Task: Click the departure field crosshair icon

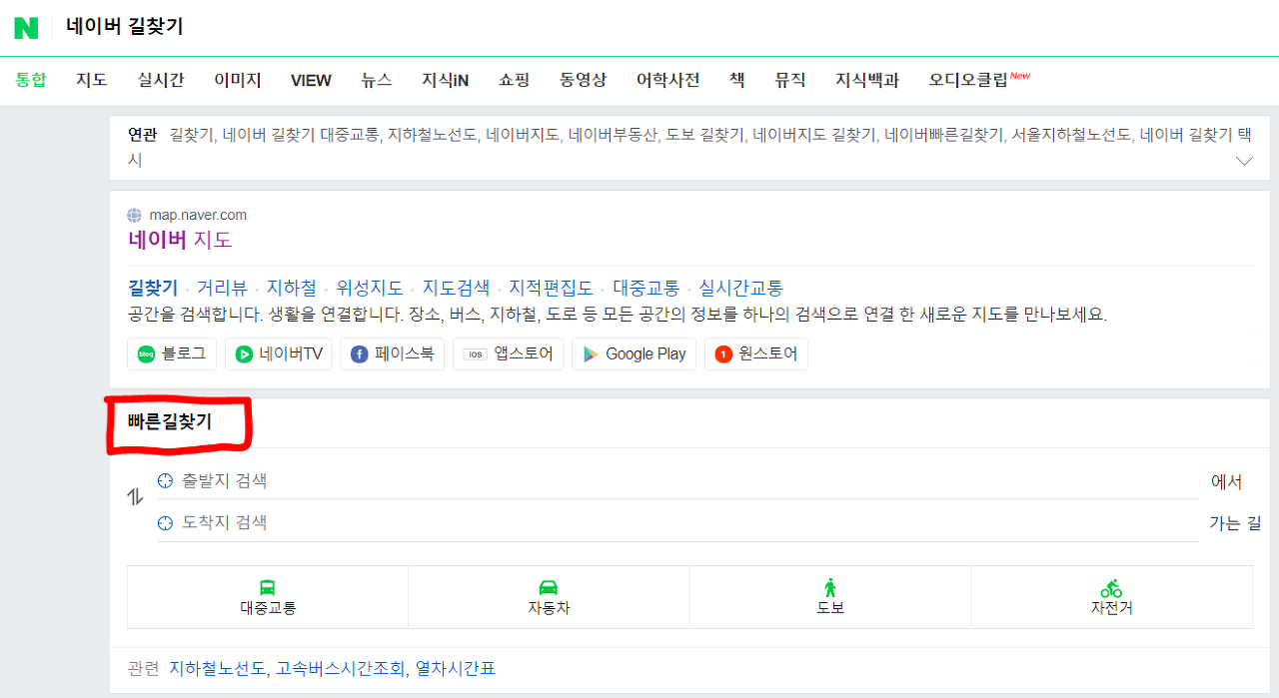Action: pos(166,481)
